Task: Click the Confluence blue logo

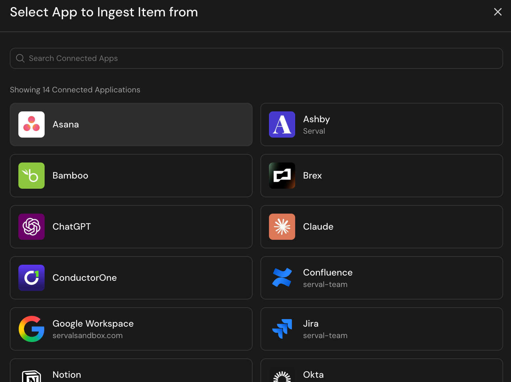Action: click(x=282, y=278)
